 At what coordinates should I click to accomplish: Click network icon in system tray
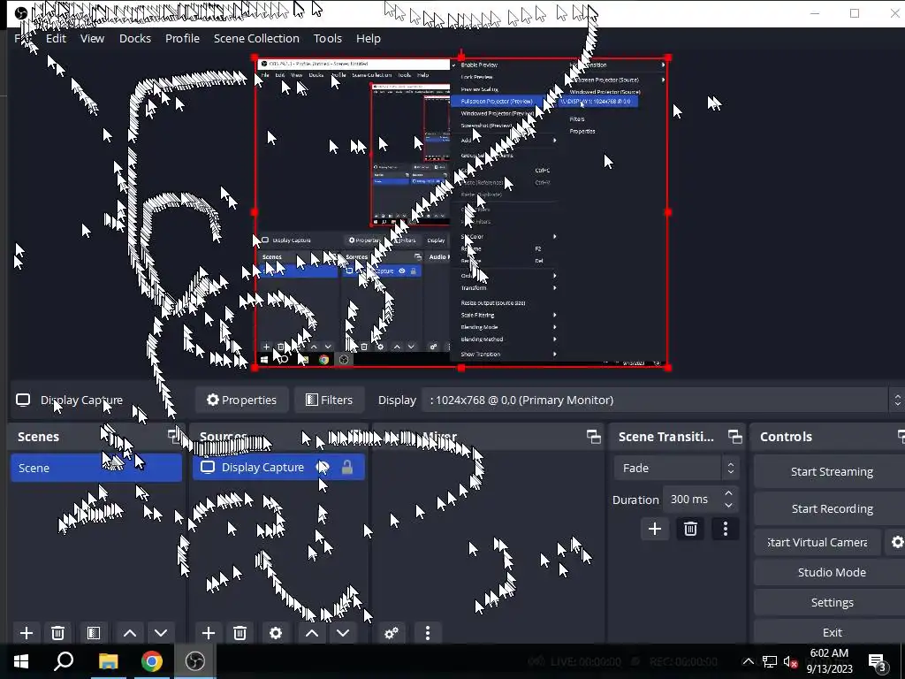click(770, 661)
